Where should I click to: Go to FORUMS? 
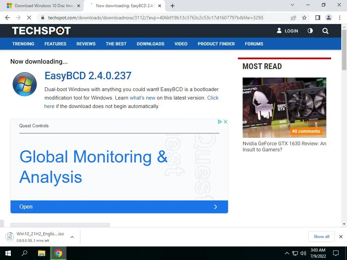pyautogui.click(x=254, y=44)
